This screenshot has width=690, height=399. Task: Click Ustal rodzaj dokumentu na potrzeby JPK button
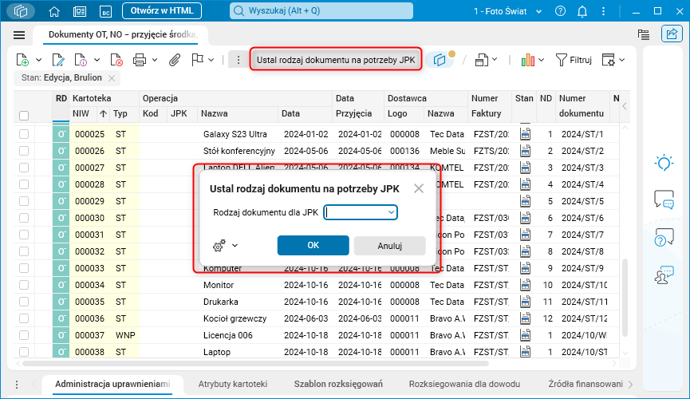(336, 60)
